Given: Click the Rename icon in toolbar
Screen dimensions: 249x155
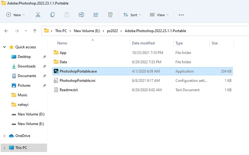Looking at the screenshot, I should pyautogui.click(x=81, y=15).
